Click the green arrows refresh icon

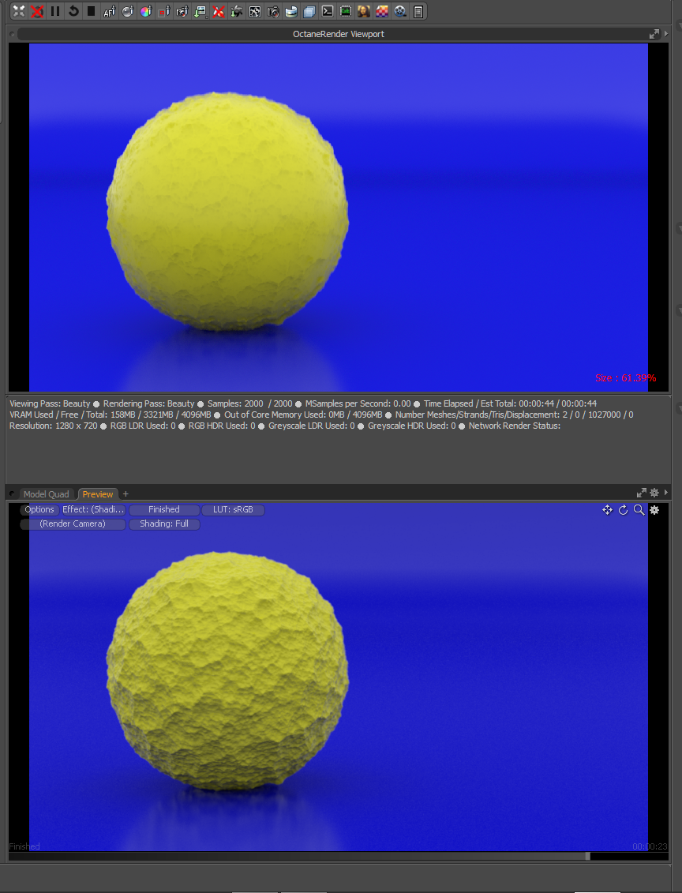[x=236, y=11]
